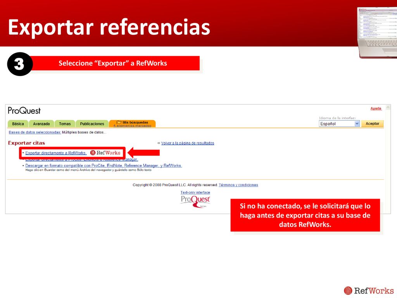Click the laptop thumbnail image in the header
This screenshot has width=397, height=298.
(x=377, y=33)
